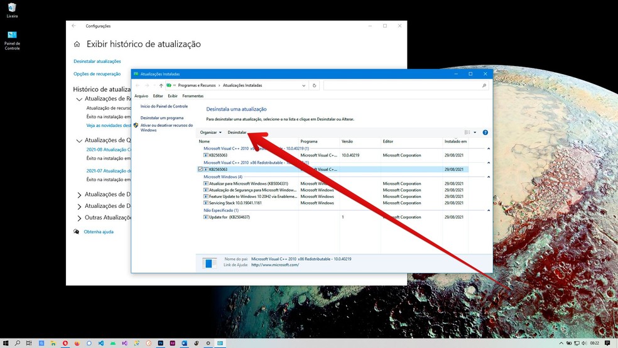
Task: Sort by the Nome column header
Action: [x=204, y=141]
